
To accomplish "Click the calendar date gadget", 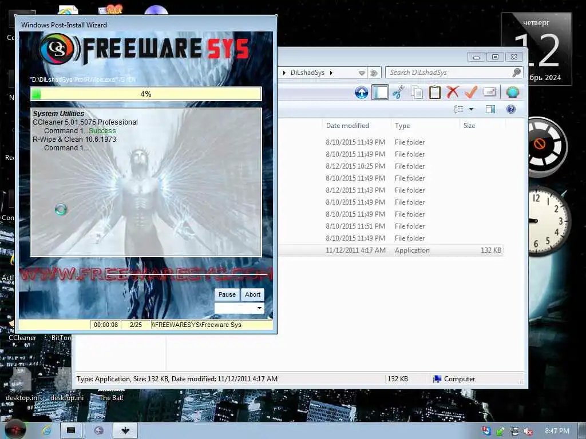I will 537,49.
